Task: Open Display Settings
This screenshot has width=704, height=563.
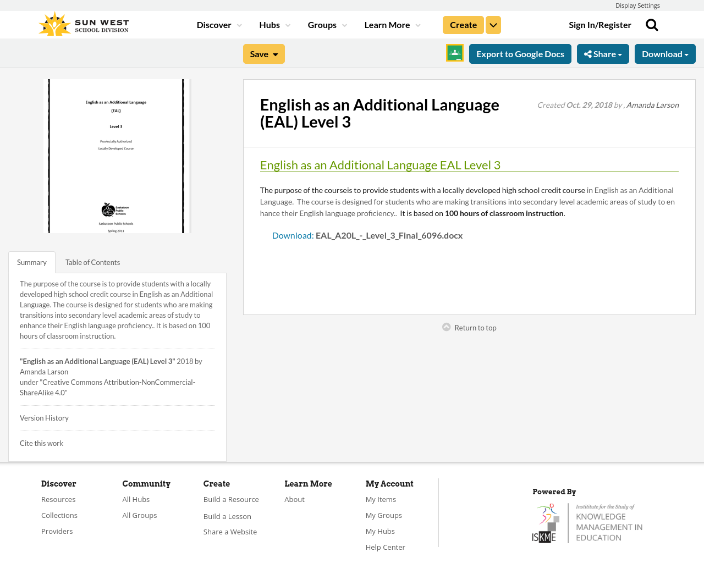Action: (x=637, y=4)
